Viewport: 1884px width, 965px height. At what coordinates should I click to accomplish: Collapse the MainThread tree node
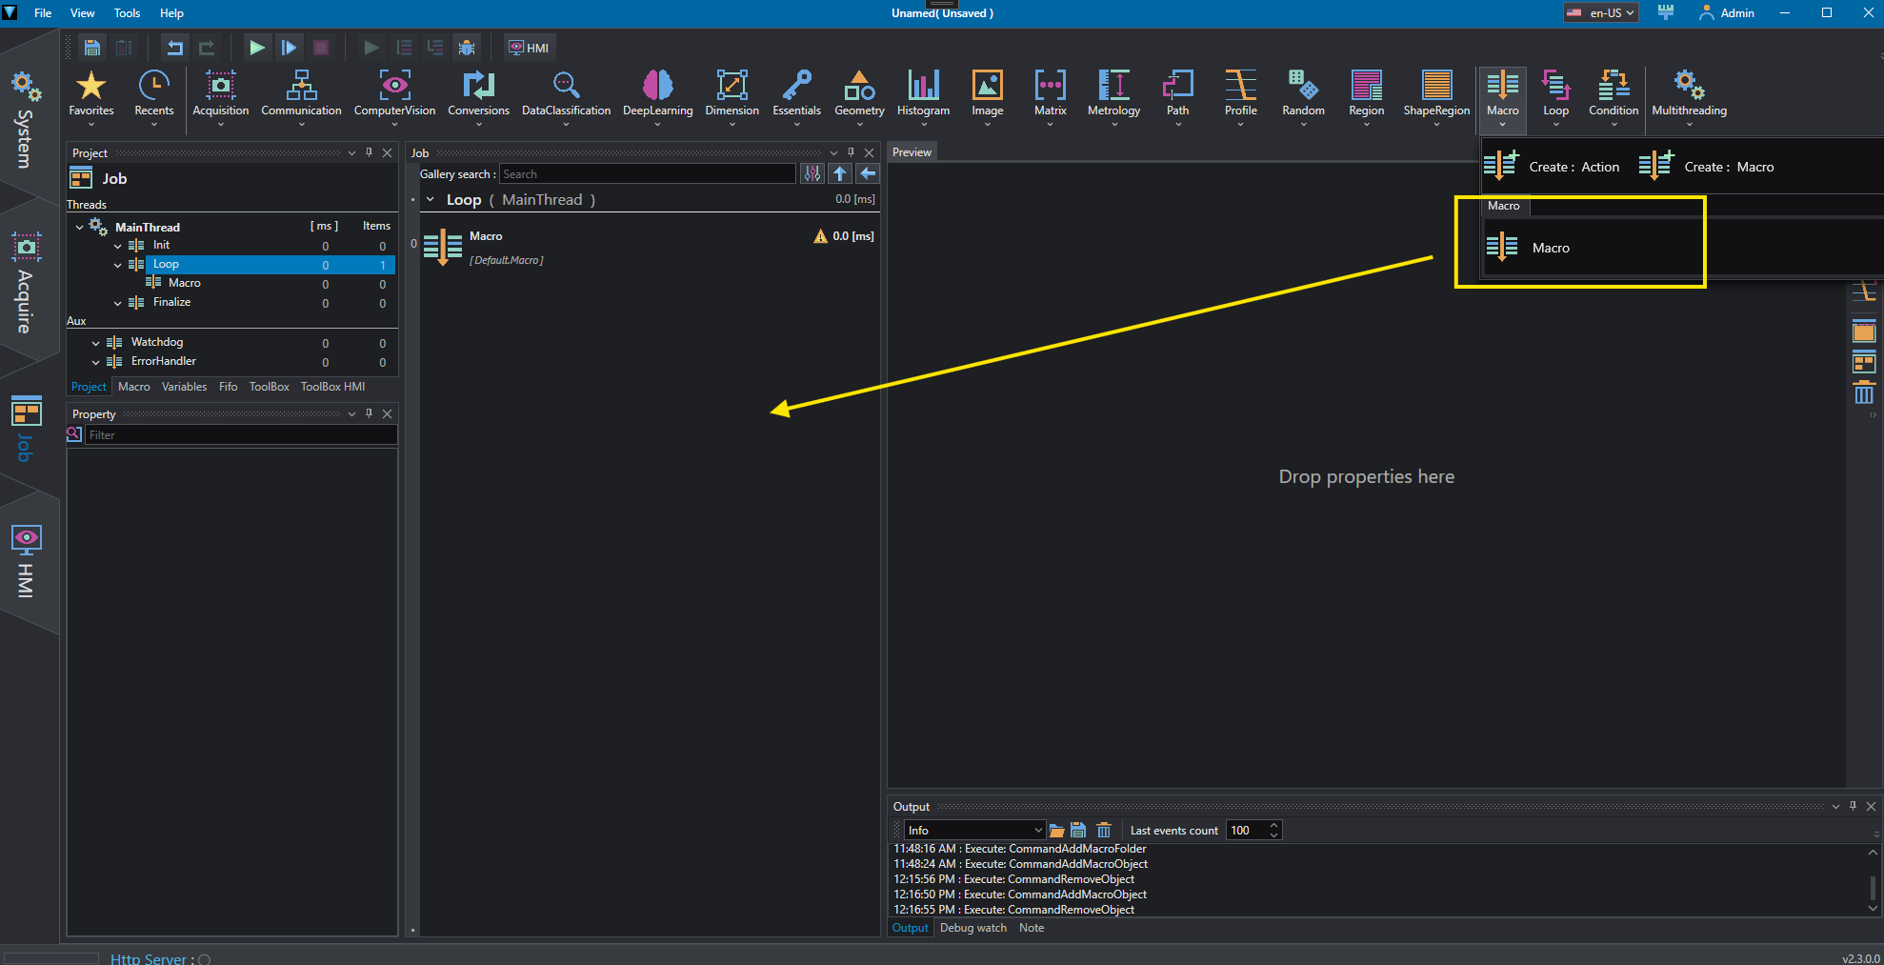[79, 227]
